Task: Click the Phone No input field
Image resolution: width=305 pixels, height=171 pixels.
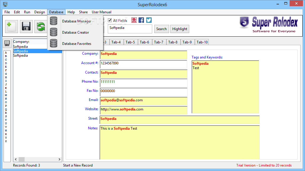Action: (144, 83)
